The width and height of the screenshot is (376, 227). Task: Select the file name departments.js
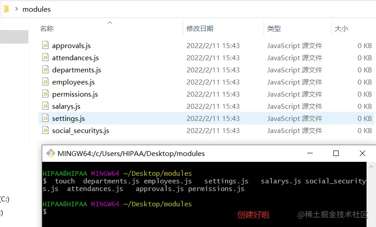[x=76, y=70]
